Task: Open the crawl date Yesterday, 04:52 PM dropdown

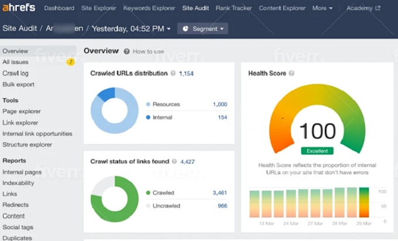Action: click(x=131, y=29)
